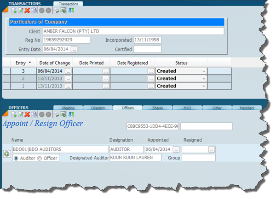This screenshot has width=276, height=199.
Task: Select the Officer radio button
Action: pos(39,158)
